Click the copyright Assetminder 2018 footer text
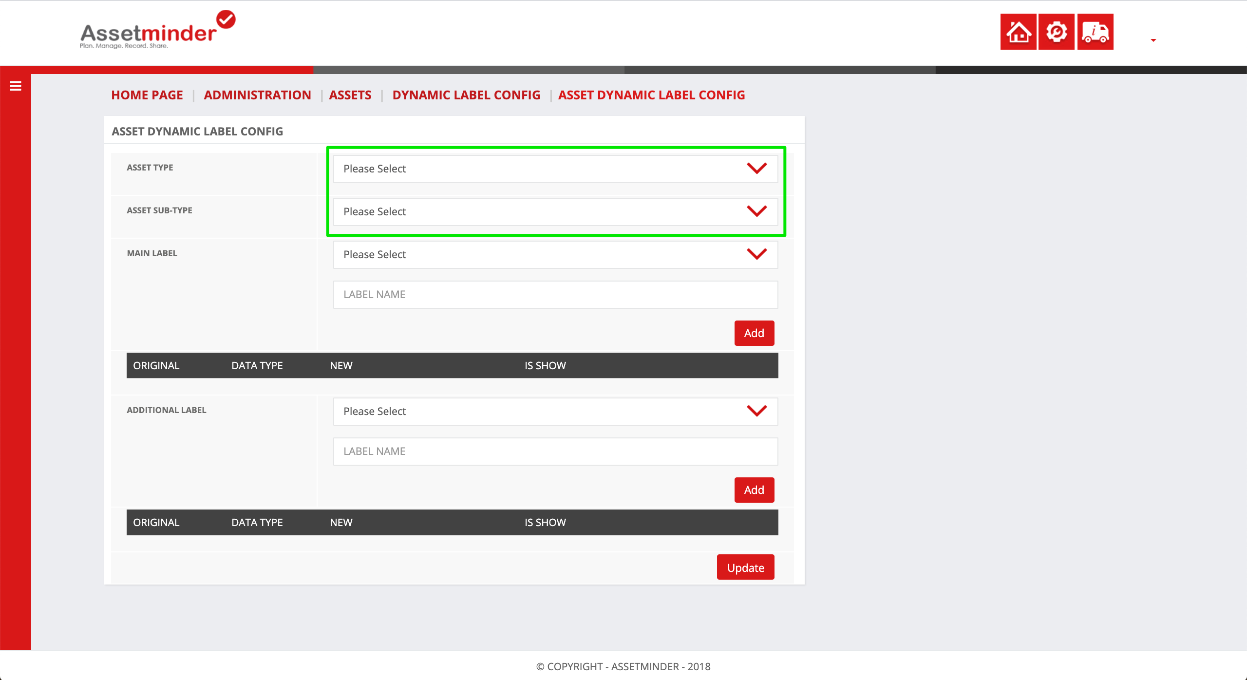The image size is (1247, 680). pos(623,666)
